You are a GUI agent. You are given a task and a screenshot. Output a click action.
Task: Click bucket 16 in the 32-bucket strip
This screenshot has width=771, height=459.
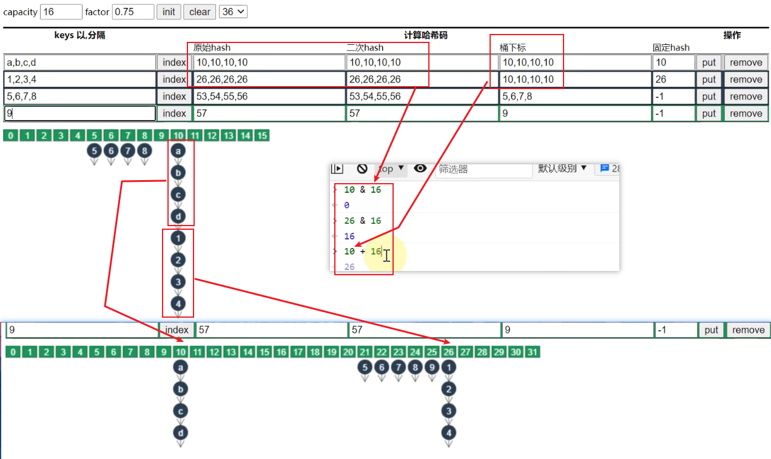(281, 352)
